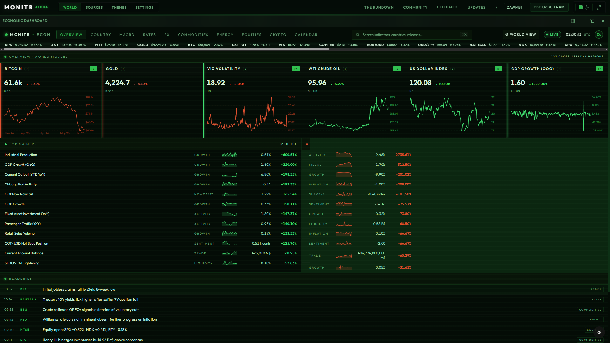Open the three-dot more options menu
Screen dimensions: 610x343
(496, 7)
